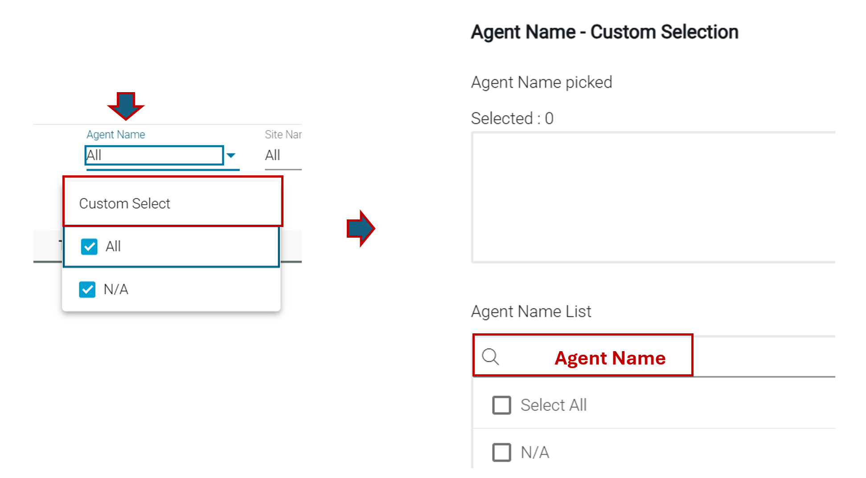Click the blue downward arrow above Agent Name

[126, 105]
